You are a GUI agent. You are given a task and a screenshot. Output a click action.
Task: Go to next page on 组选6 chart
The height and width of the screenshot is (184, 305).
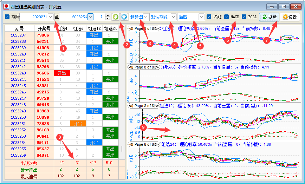coord(157,67)
